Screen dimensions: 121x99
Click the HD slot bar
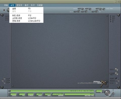[x=94, y=12]
